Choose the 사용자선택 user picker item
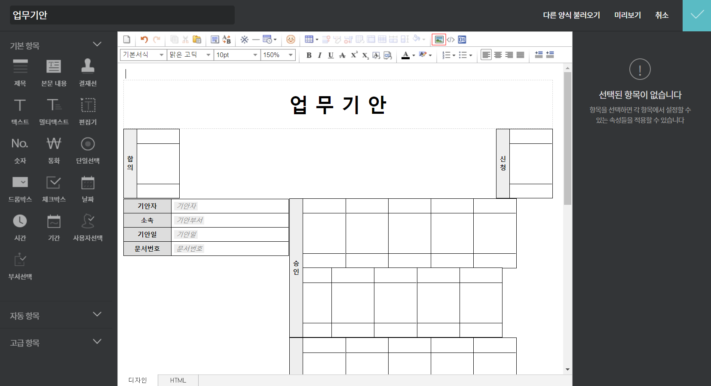This screenshot has width=711, height=386. click(x=88, y=227)
